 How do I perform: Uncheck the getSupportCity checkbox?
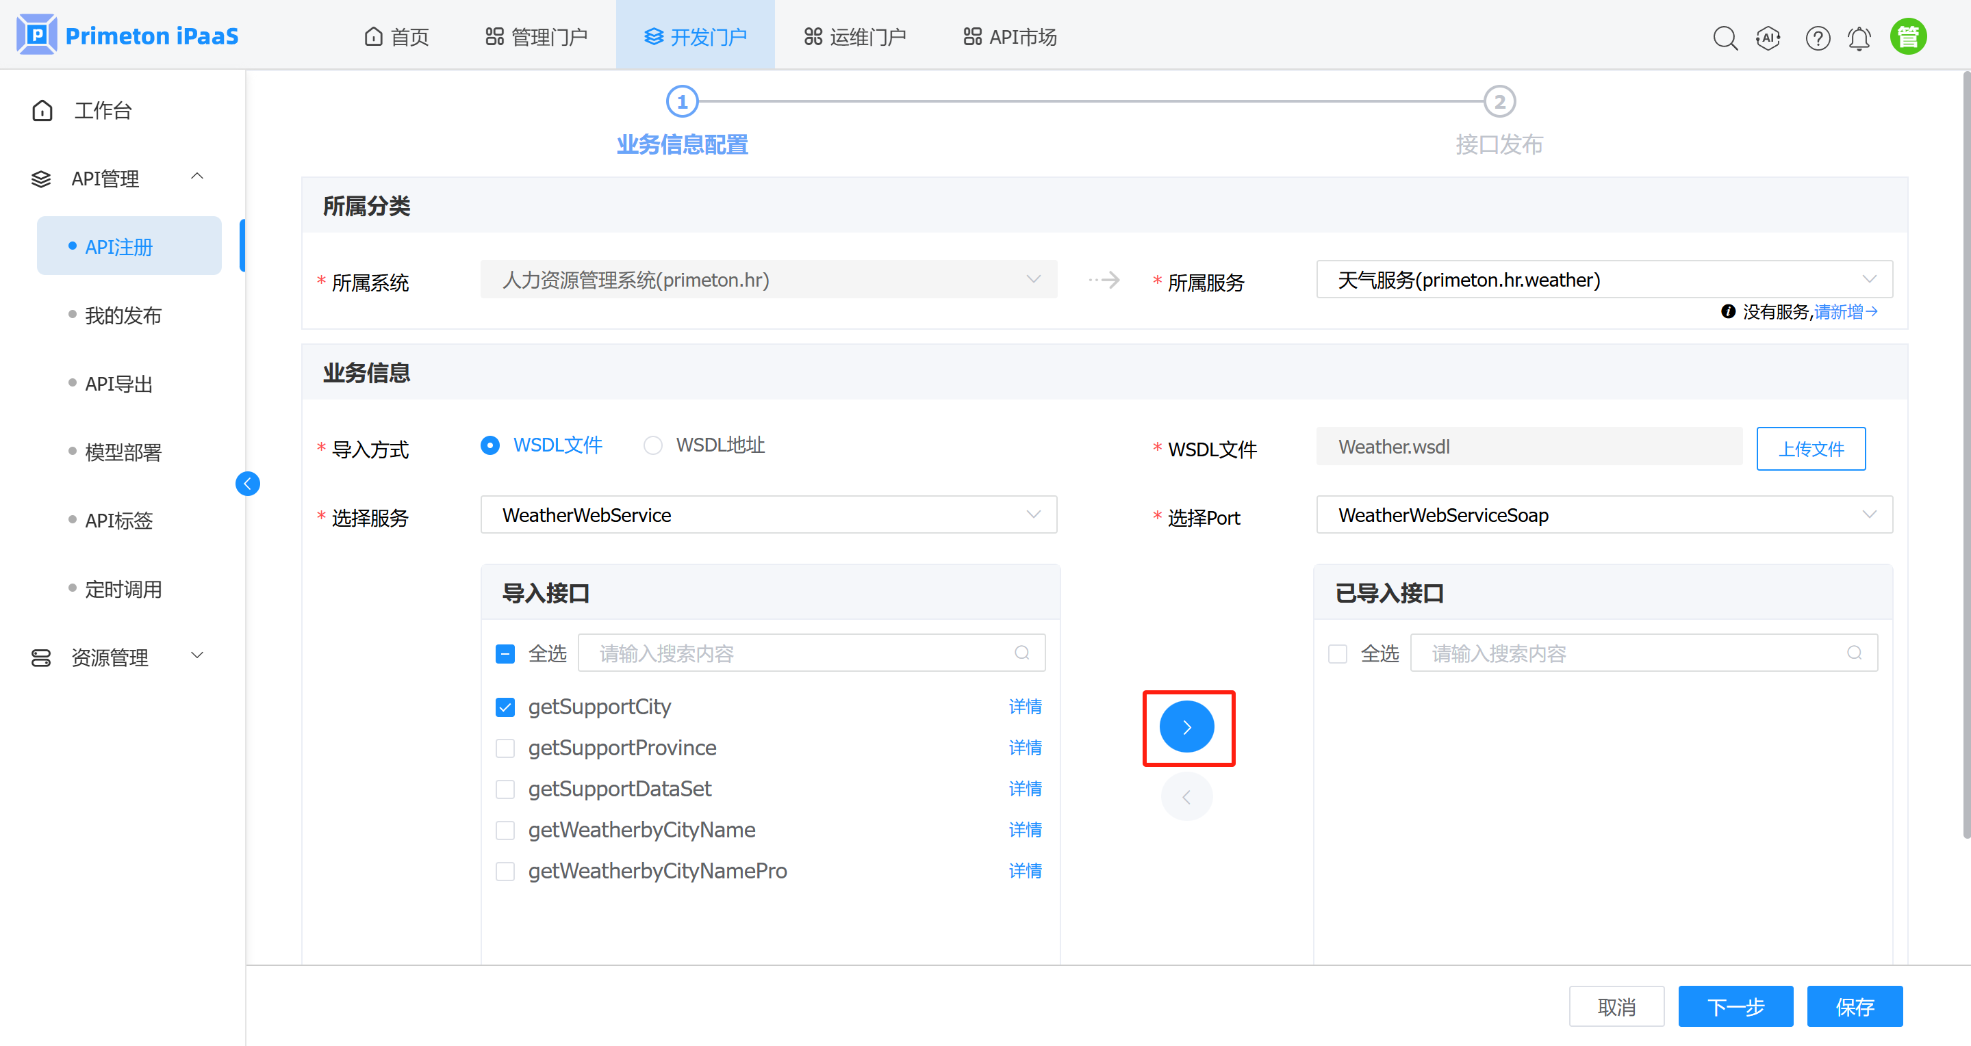click(x=505, y=707)
